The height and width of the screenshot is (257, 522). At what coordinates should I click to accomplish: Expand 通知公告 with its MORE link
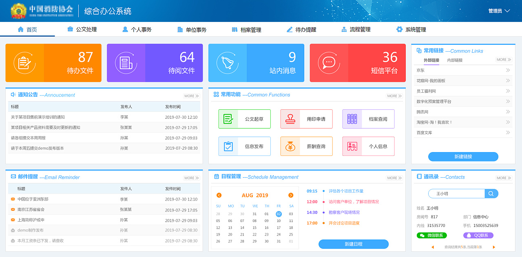tap(191, 96)
